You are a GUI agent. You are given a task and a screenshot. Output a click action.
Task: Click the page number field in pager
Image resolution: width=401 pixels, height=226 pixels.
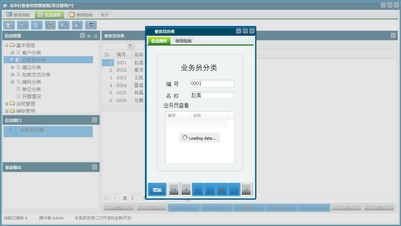[135, 198]
